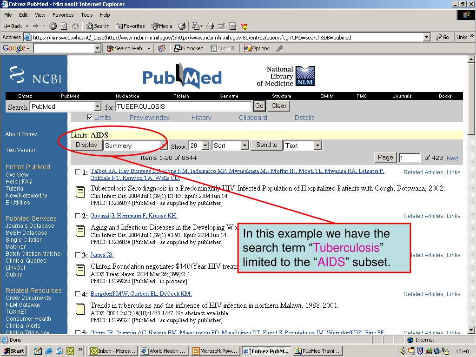The width and height of the screenshot is (476, 357).
Task: Click the NCBI logo
Action: 35,75
